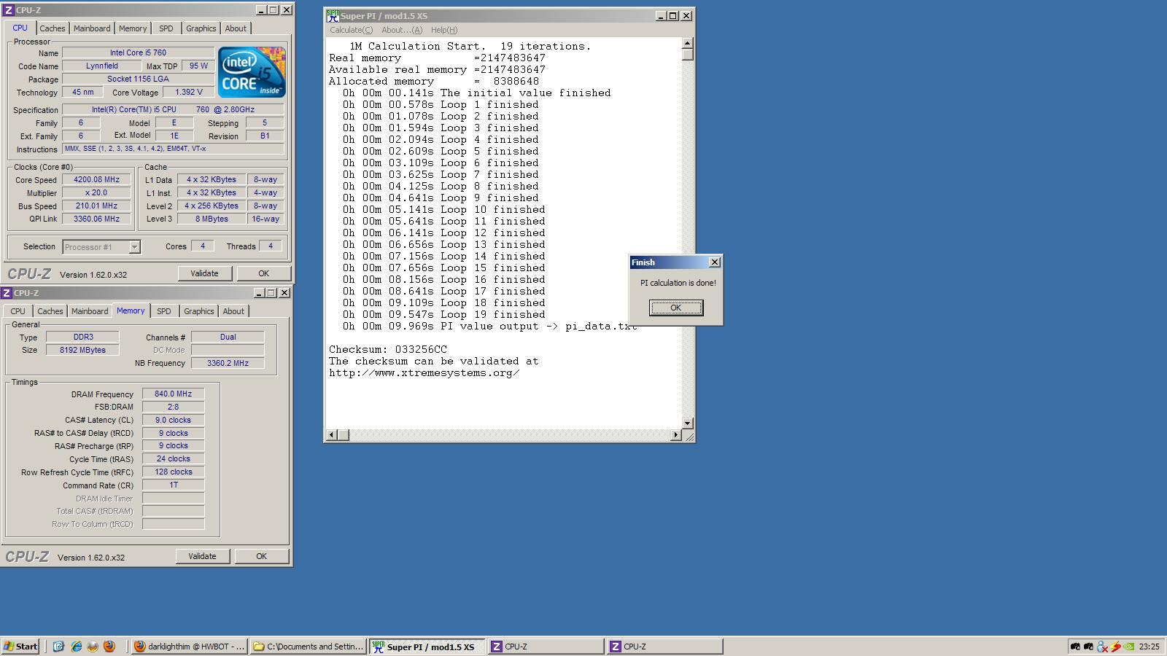Screen dimensions: 1167x656
Task: Click the NB Frequency value 3360.2 MHz
Action: point(228,363)
